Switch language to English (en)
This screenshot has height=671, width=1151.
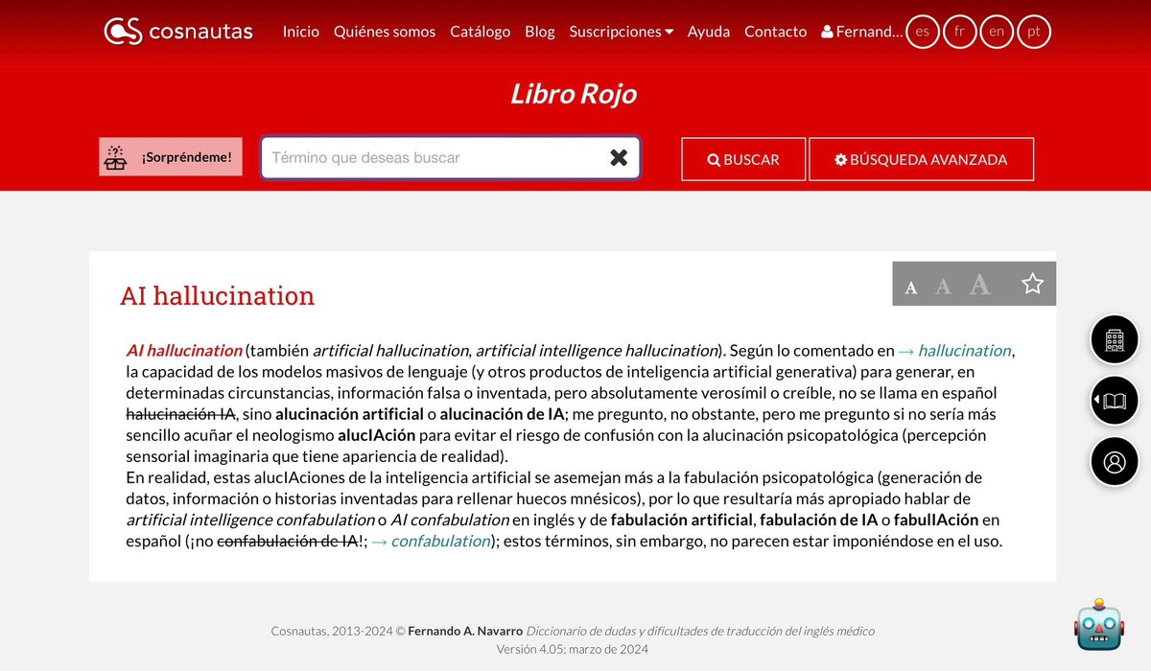997,32
